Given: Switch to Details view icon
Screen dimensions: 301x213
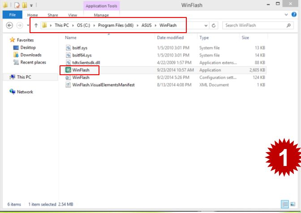Looking at the screenshot, I should (285, 204).
